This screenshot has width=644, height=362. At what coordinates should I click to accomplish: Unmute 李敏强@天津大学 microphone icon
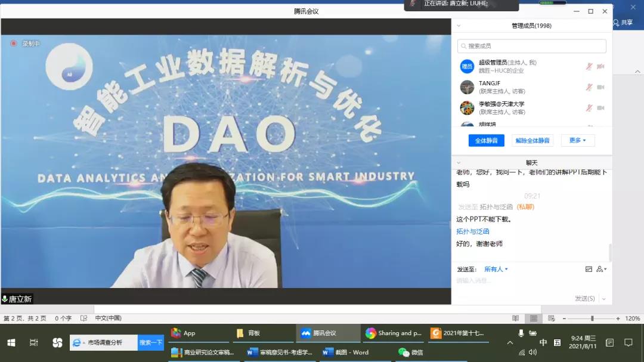pos(589,108)
